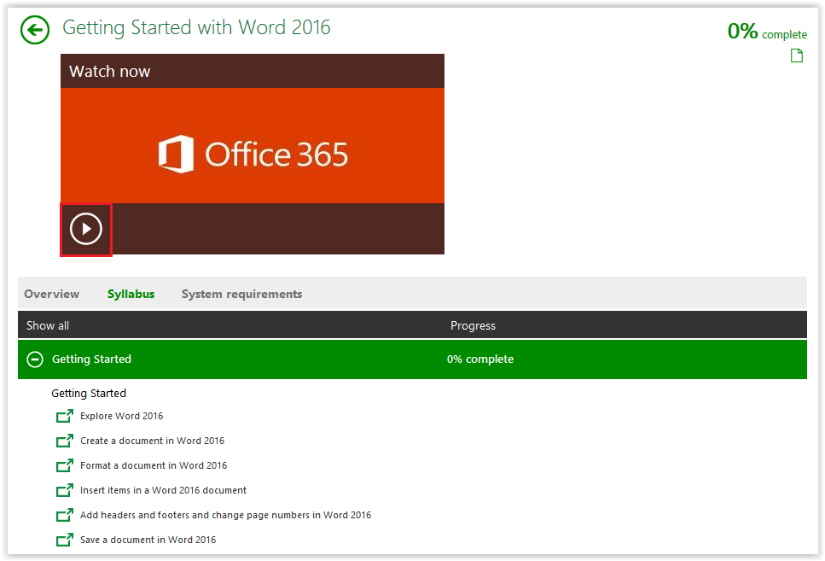
Task: Click launch icon beside Format a document
Action: point(65,465)
